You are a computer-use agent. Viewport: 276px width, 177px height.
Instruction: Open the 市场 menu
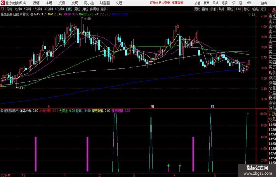(x=49, y=3)
